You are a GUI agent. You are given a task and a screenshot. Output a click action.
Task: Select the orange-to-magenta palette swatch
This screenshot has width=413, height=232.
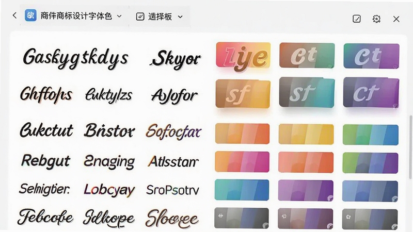pyautogui.click(x=242, y=161)
